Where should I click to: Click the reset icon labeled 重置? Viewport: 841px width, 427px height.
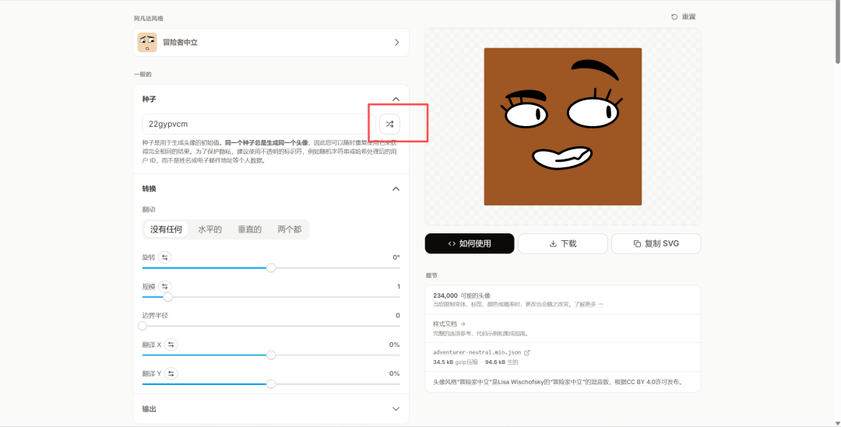tap(674, 17)
